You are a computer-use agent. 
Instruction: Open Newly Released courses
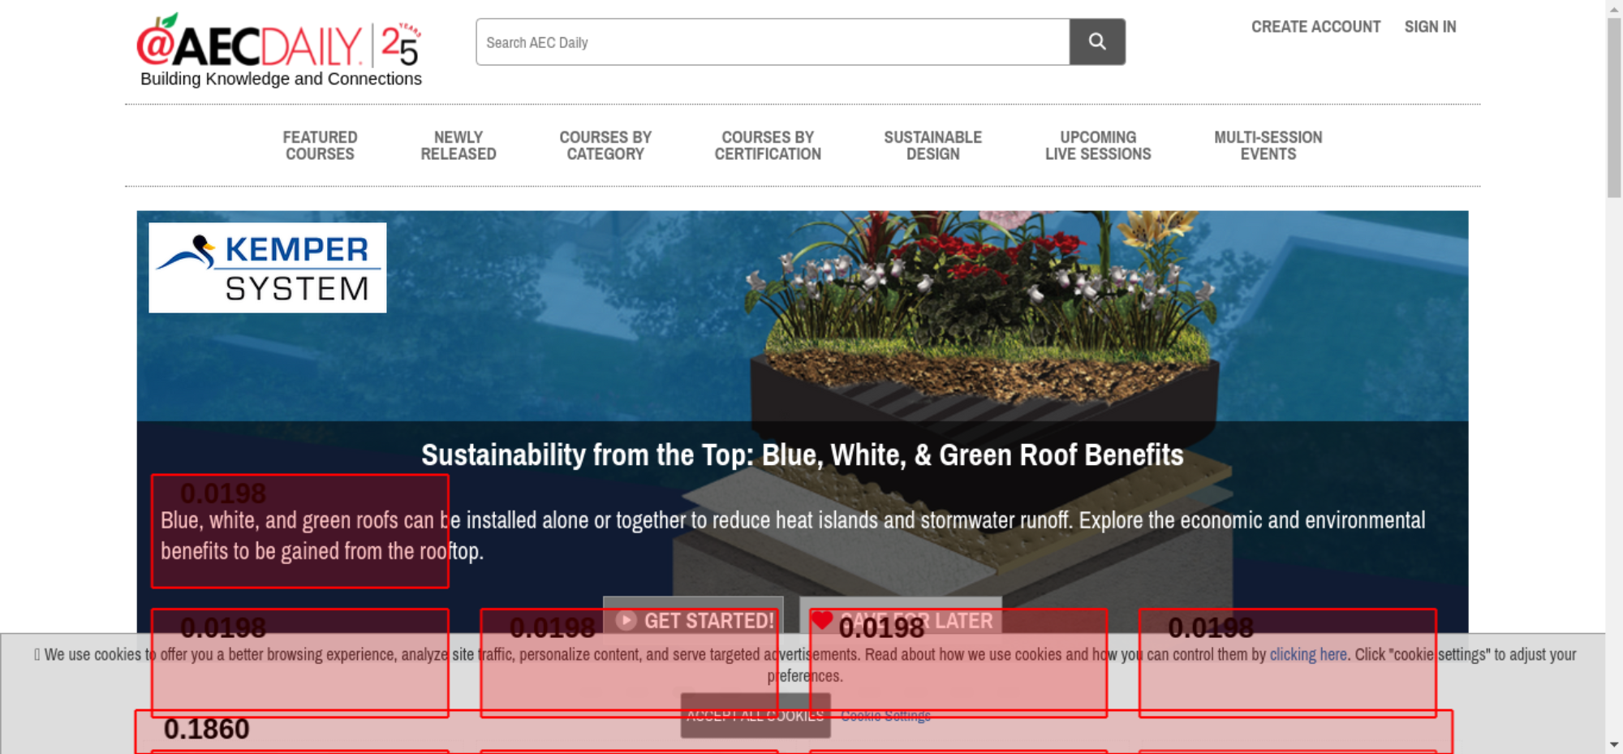[458, 145]
